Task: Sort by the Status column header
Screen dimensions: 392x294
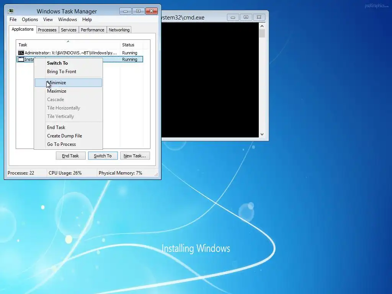Action: [131, 44]
